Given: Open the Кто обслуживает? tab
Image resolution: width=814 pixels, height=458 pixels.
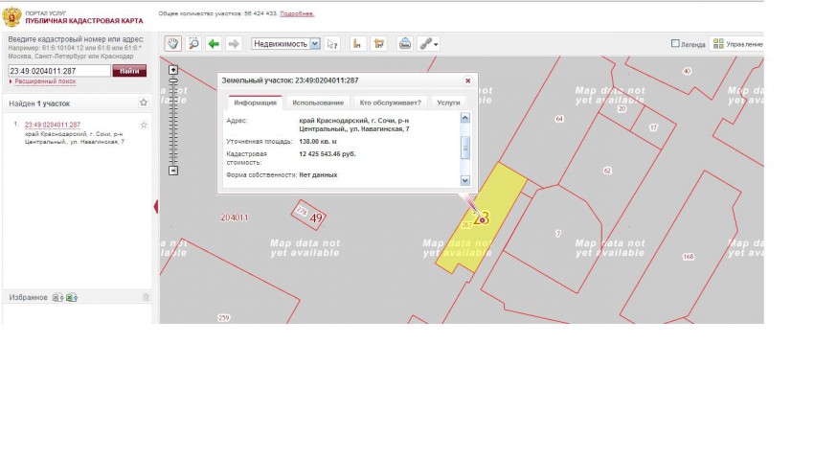Looking at the screenshot, I should click(x=390, y=103).
